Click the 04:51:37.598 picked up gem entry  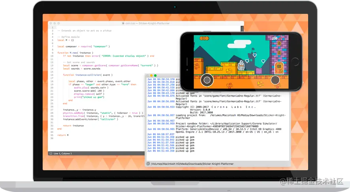[x=171, y=143]
